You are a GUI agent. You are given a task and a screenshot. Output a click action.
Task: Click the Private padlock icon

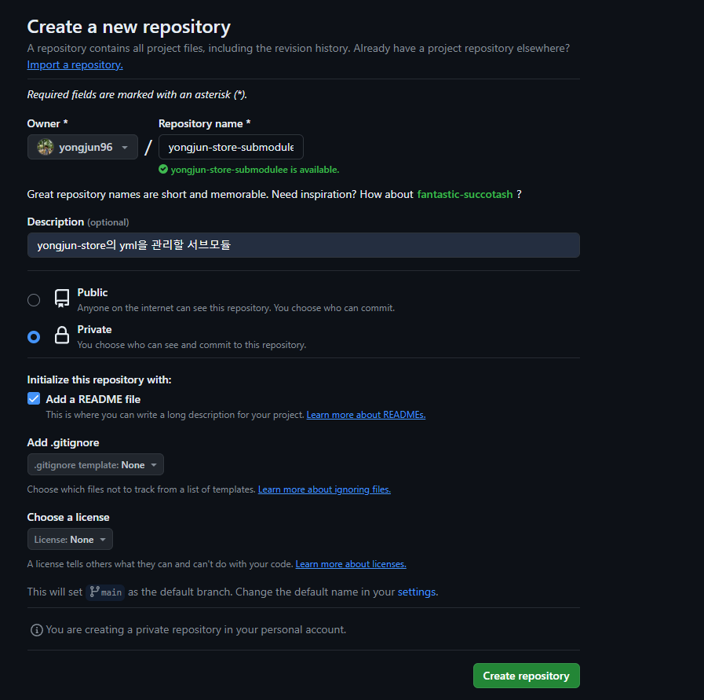click(62, 335)
